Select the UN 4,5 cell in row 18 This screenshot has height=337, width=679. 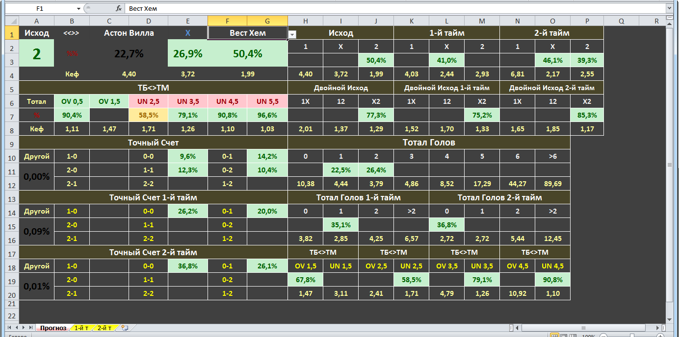[x=553, y=266]
